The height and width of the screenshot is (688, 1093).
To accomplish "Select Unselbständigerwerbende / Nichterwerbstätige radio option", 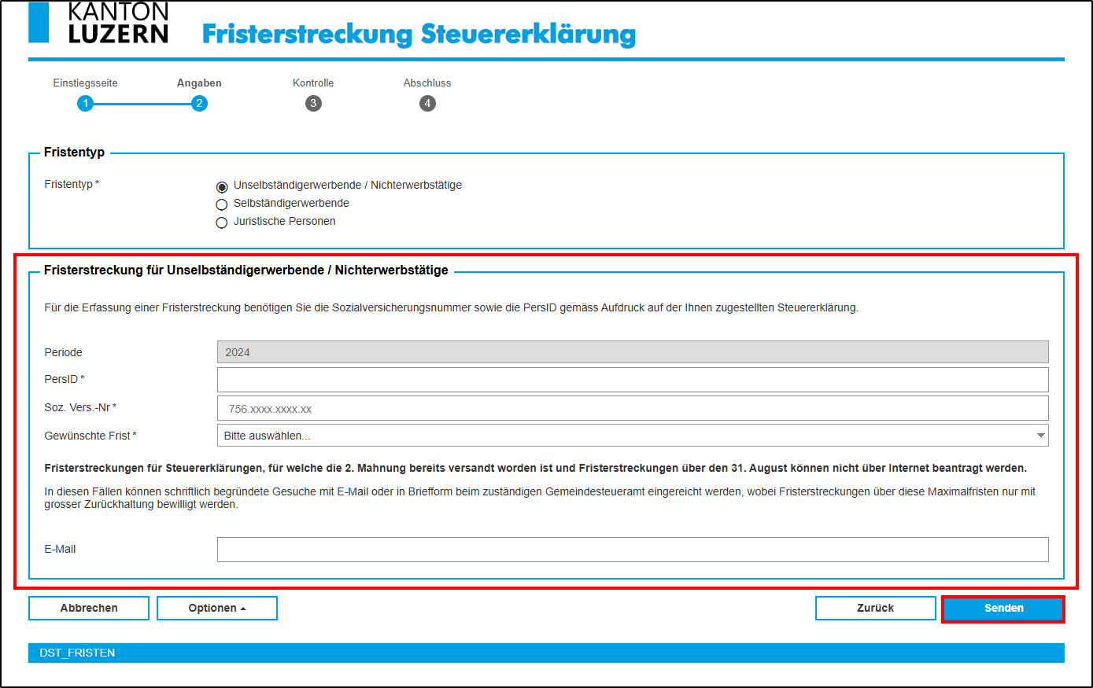I will [x=222, y=187].
